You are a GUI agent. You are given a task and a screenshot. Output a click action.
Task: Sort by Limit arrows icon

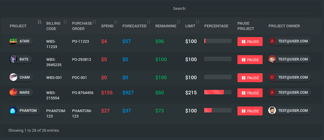pyautogui.click(x=197, y=22)
